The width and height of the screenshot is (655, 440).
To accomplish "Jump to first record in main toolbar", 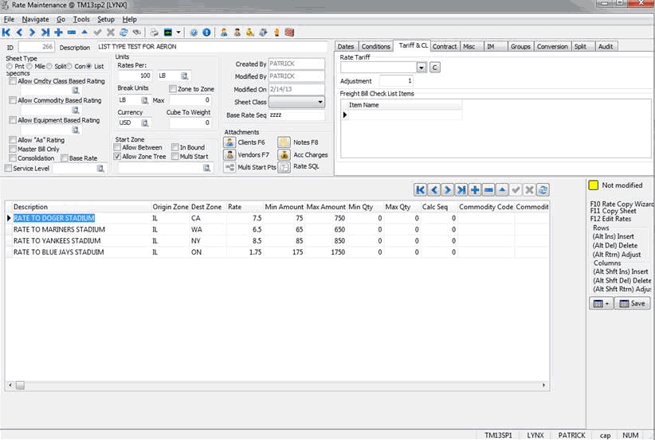I will [6, 33].
